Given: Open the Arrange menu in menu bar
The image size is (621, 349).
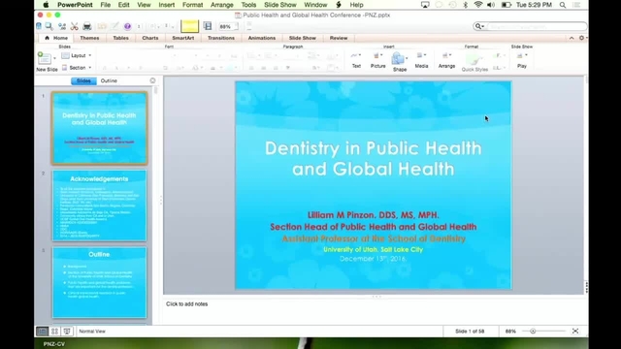Looking at the screenshot, I should pos(222,5).
